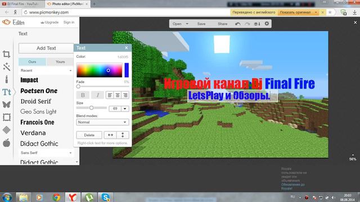This screenshot has width=360, height=202.
Task: Choose the Droid Serif font
Action: coord(35,101)
